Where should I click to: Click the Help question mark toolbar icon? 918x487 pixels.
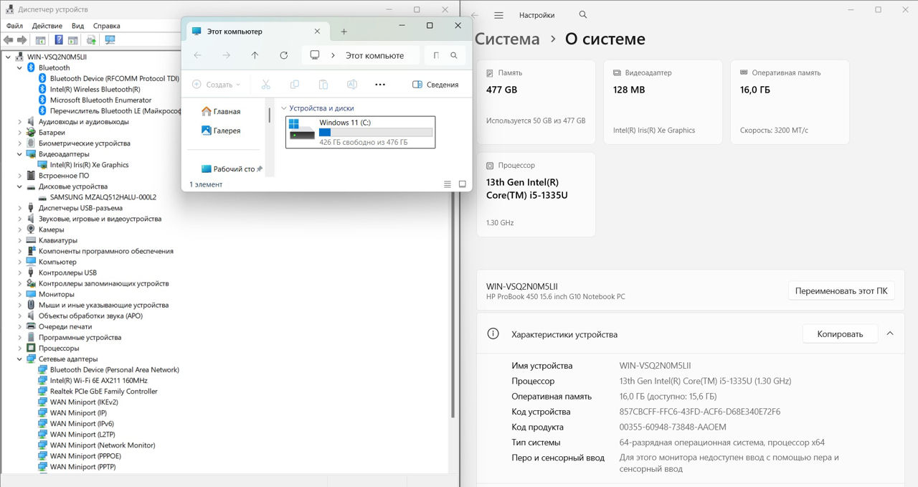[58, 40]
